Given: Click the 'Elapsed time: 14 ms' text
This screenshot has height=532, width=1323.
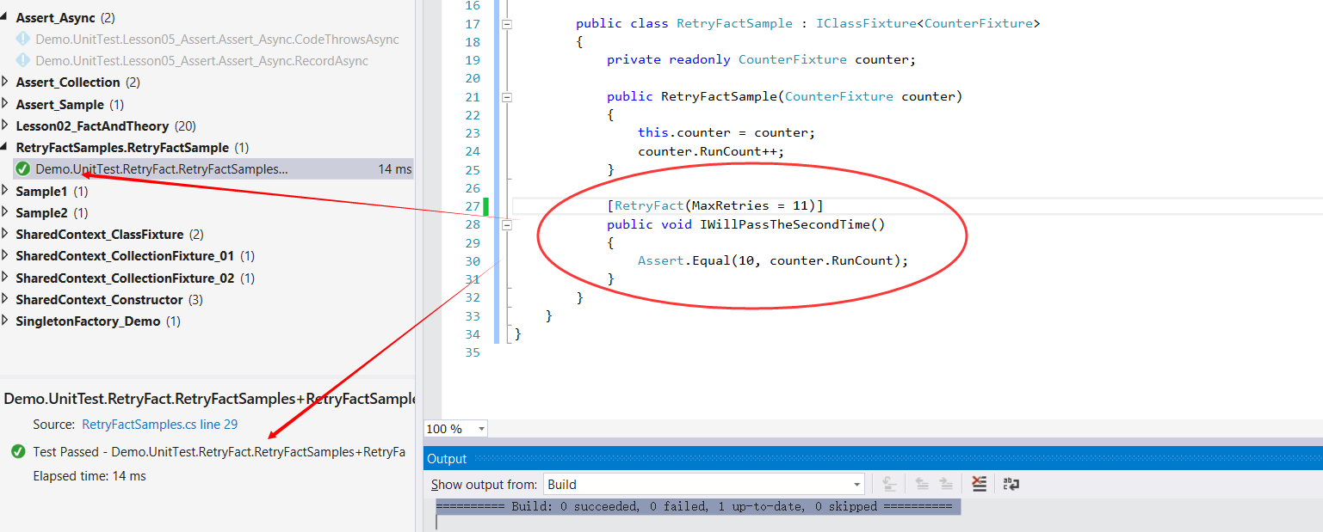Looking at the screenshot, I should tap(90, 475).
